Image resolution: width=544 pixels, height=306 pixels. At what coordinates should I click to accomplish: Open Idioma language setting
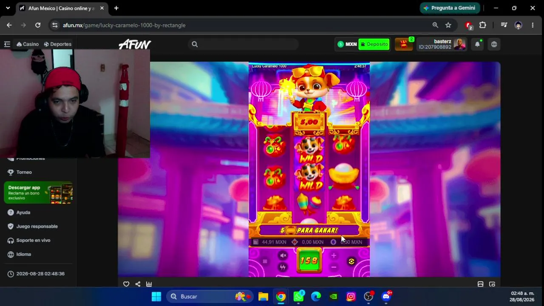point(20,255)
